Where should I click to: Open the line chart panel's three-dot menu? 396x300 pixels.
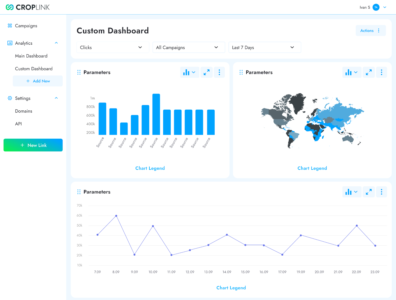[381, 192]
